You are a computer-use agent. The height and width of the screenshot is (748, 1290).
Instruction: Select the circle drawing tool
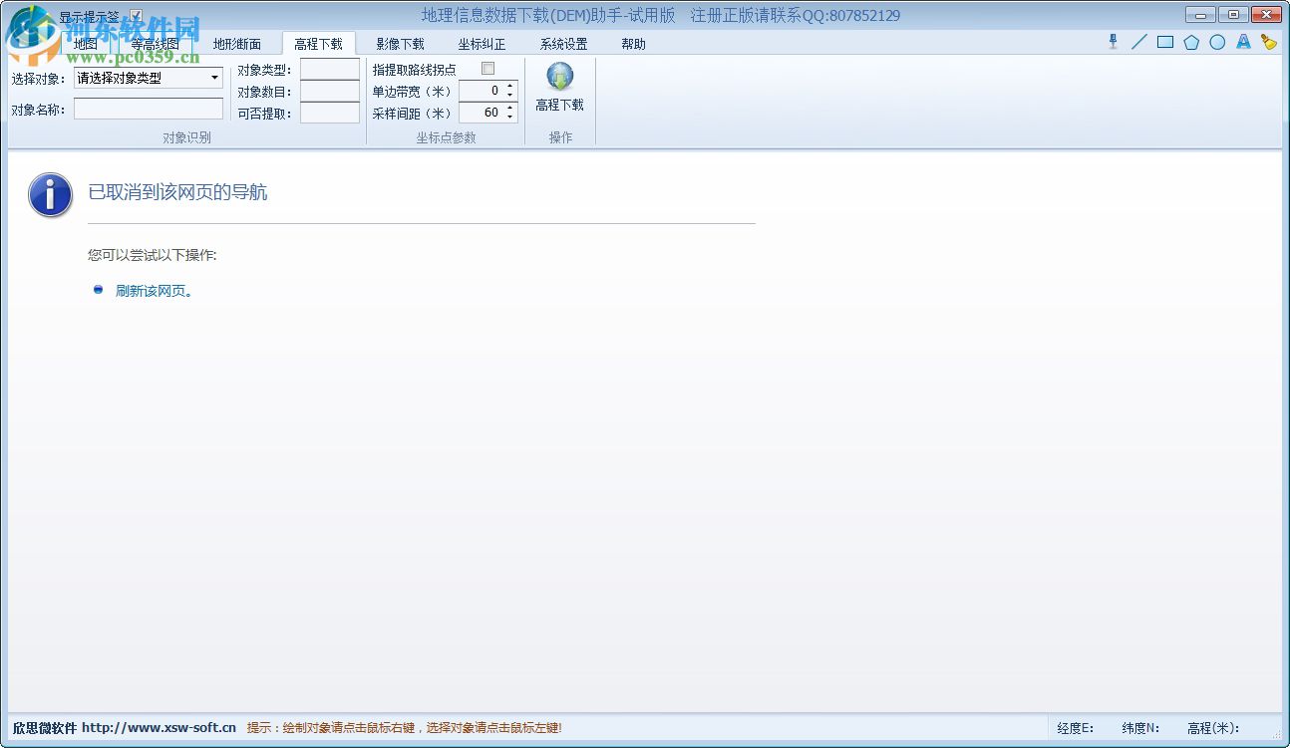point(1217,42)
